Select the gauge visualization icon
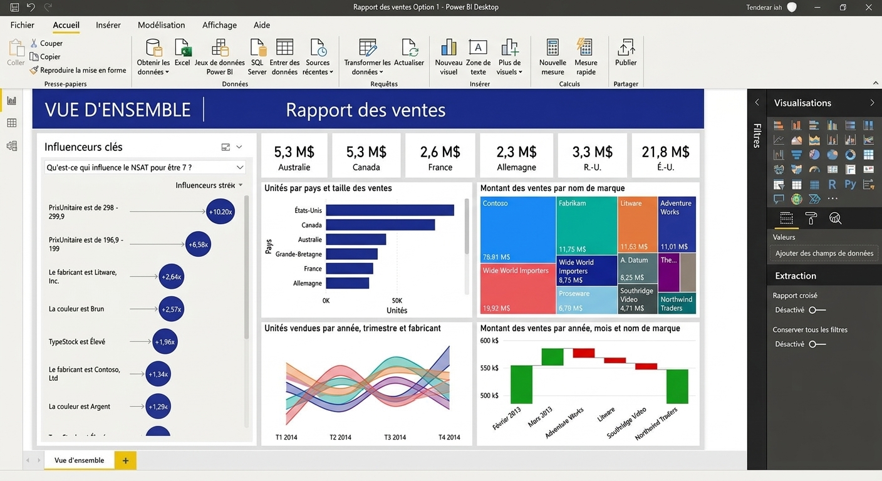This screenshot has width=882, height=481. (814, 169)
